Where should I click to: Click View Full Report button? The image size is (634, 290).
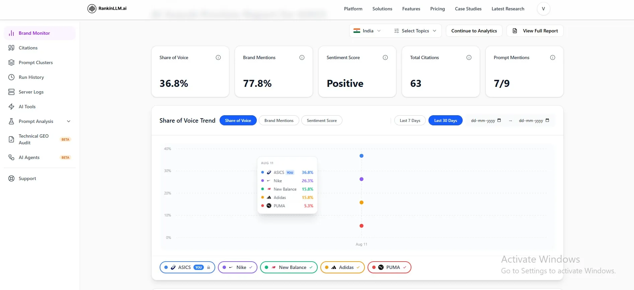535,31
